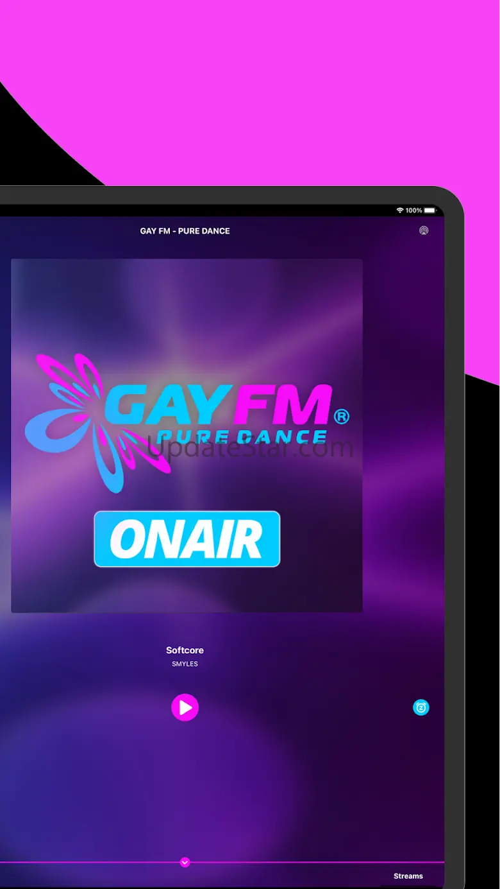Set the sleep timer alarm icon

pyautogui.click(x=421, y=707)
